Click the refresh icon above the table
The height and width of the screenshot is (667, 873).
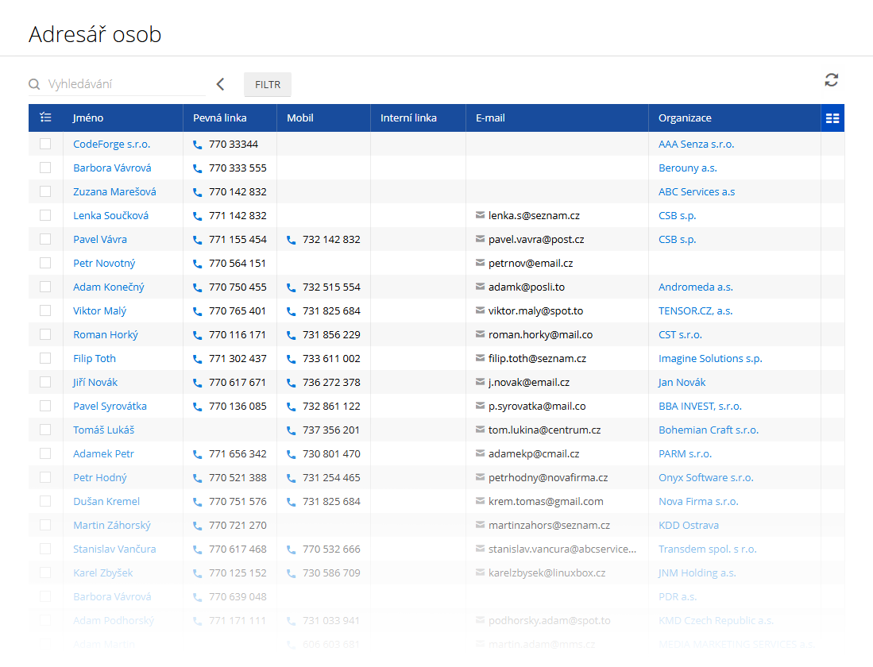click(x=832, y=79)
